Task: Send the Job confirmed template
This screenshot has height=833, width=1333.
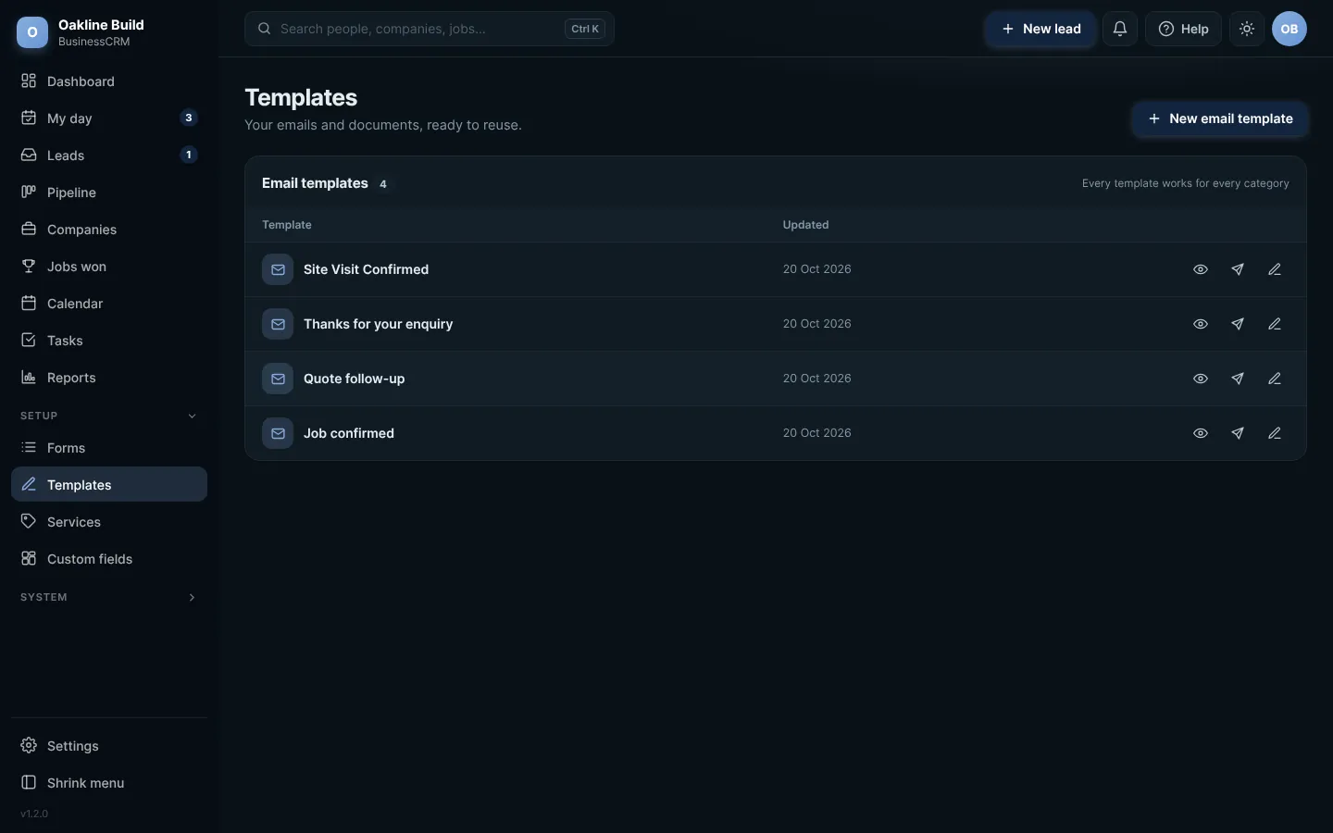Action: 1238,433
